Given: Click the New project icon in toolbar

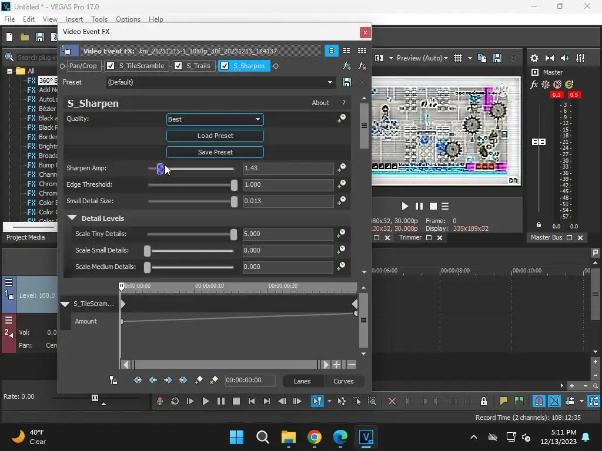Looking at the screenshot, I should click(9, 37).
